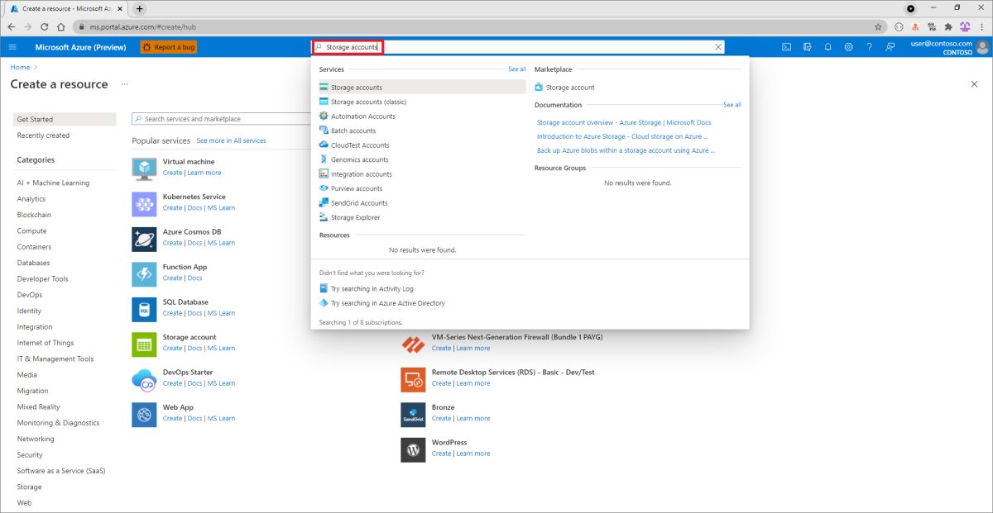Click the Automation Accounts gear icon
Screen dimensions: 993x513
pyautogui.click(x=324, y=116)
